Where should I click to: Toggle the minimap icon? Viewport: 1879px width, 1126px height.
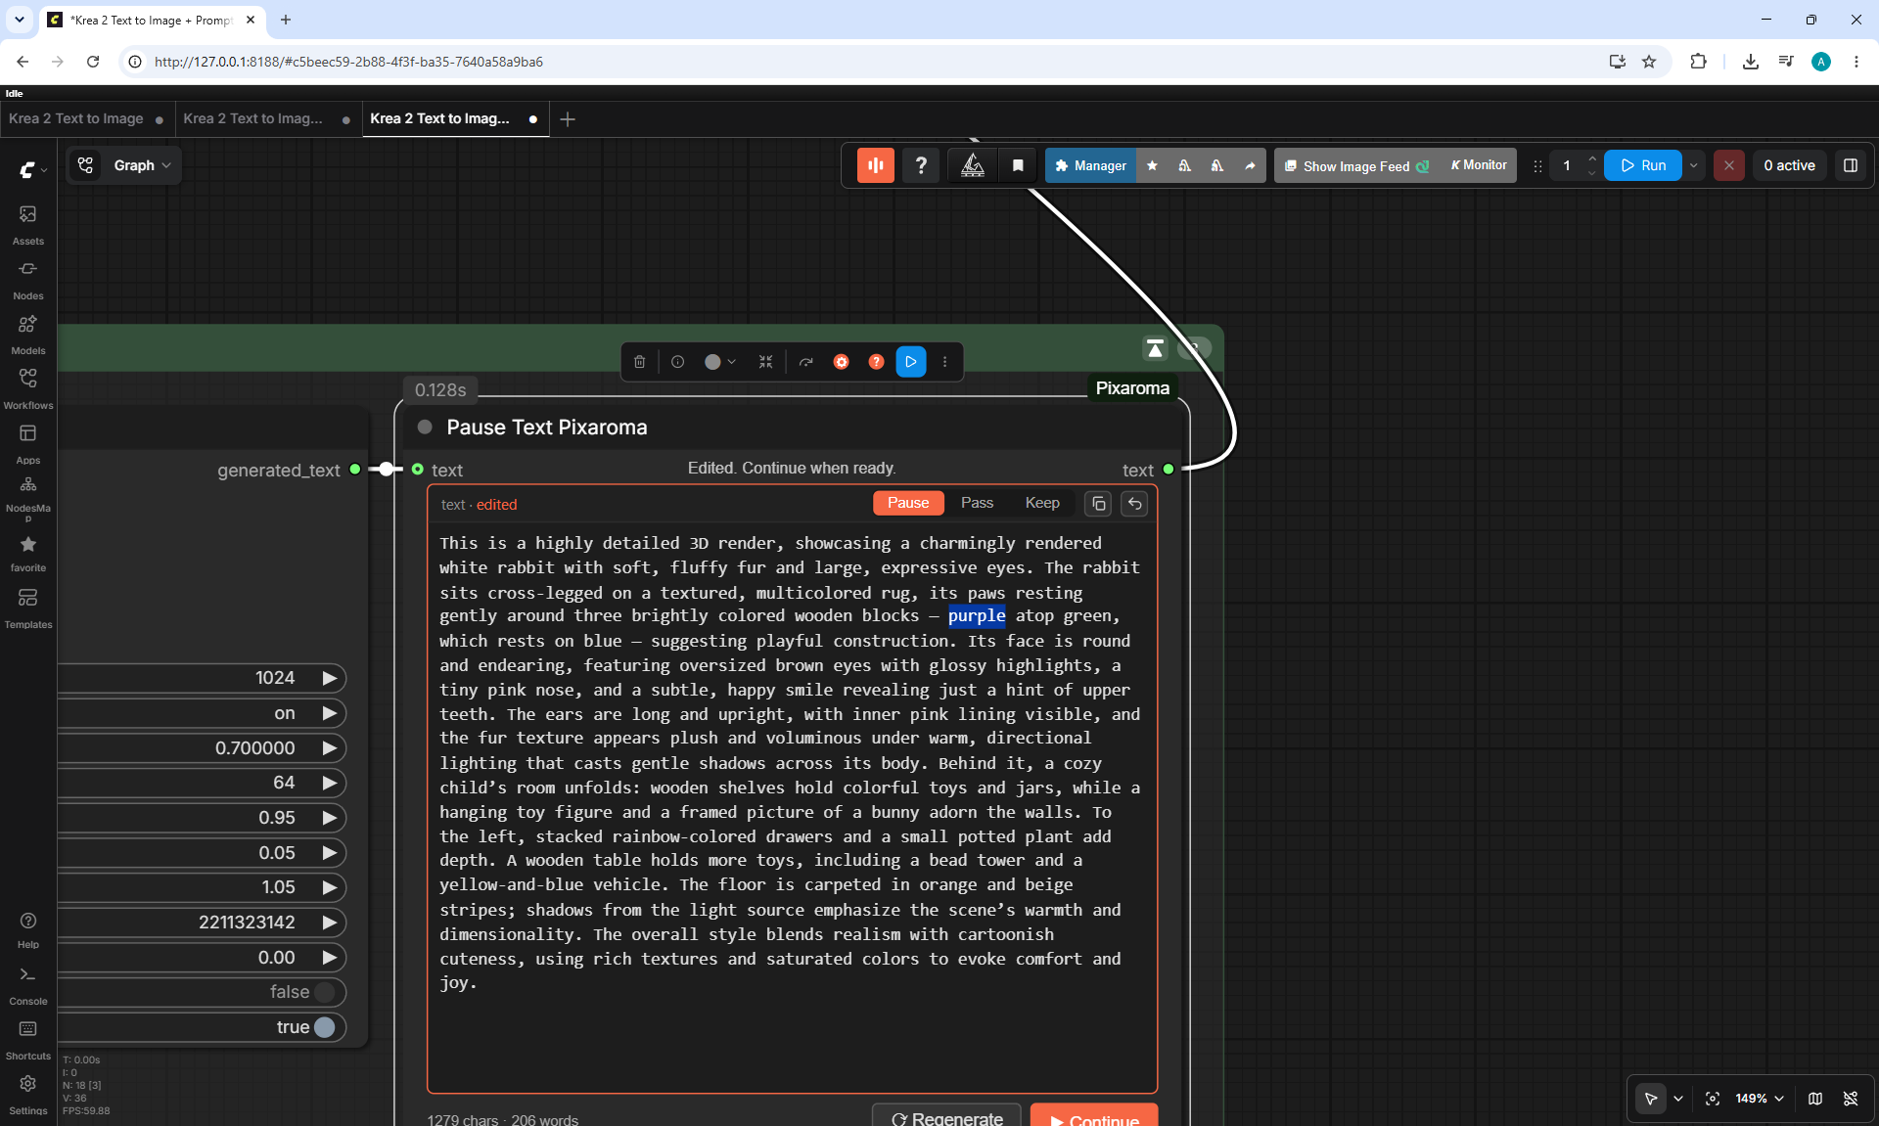coord(1815,1099)
